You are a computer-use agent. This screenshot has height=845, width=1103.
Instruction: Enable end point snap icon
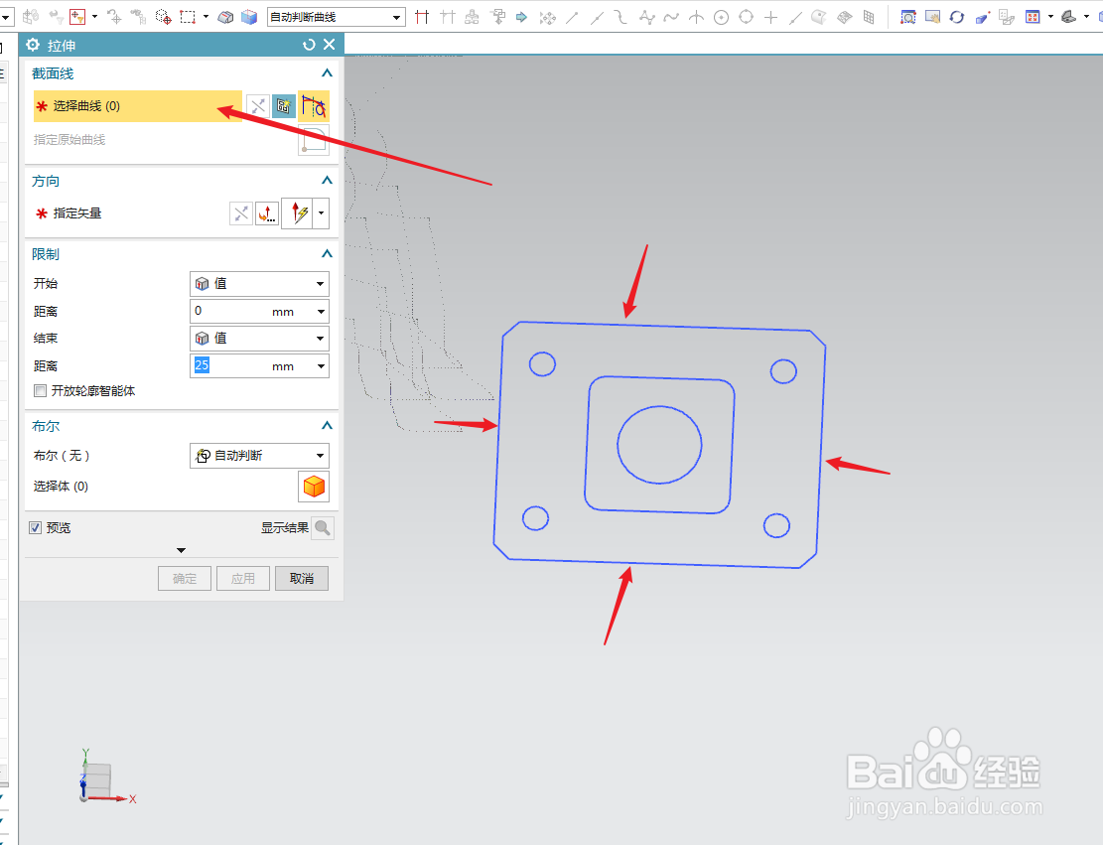(572, 17)
